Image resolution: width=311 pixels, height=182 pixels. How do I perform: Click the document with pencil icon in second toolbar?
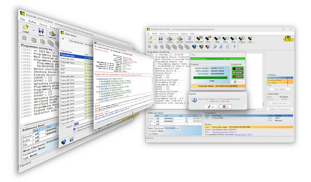point(215,47)
